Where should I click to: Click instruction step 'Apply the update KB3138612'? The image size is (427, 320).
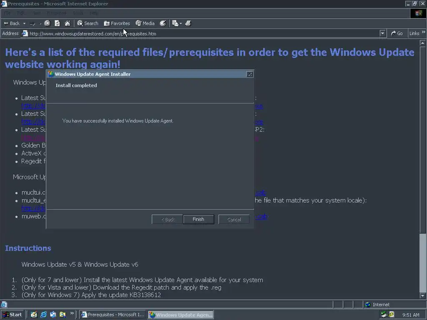[121, 295]
